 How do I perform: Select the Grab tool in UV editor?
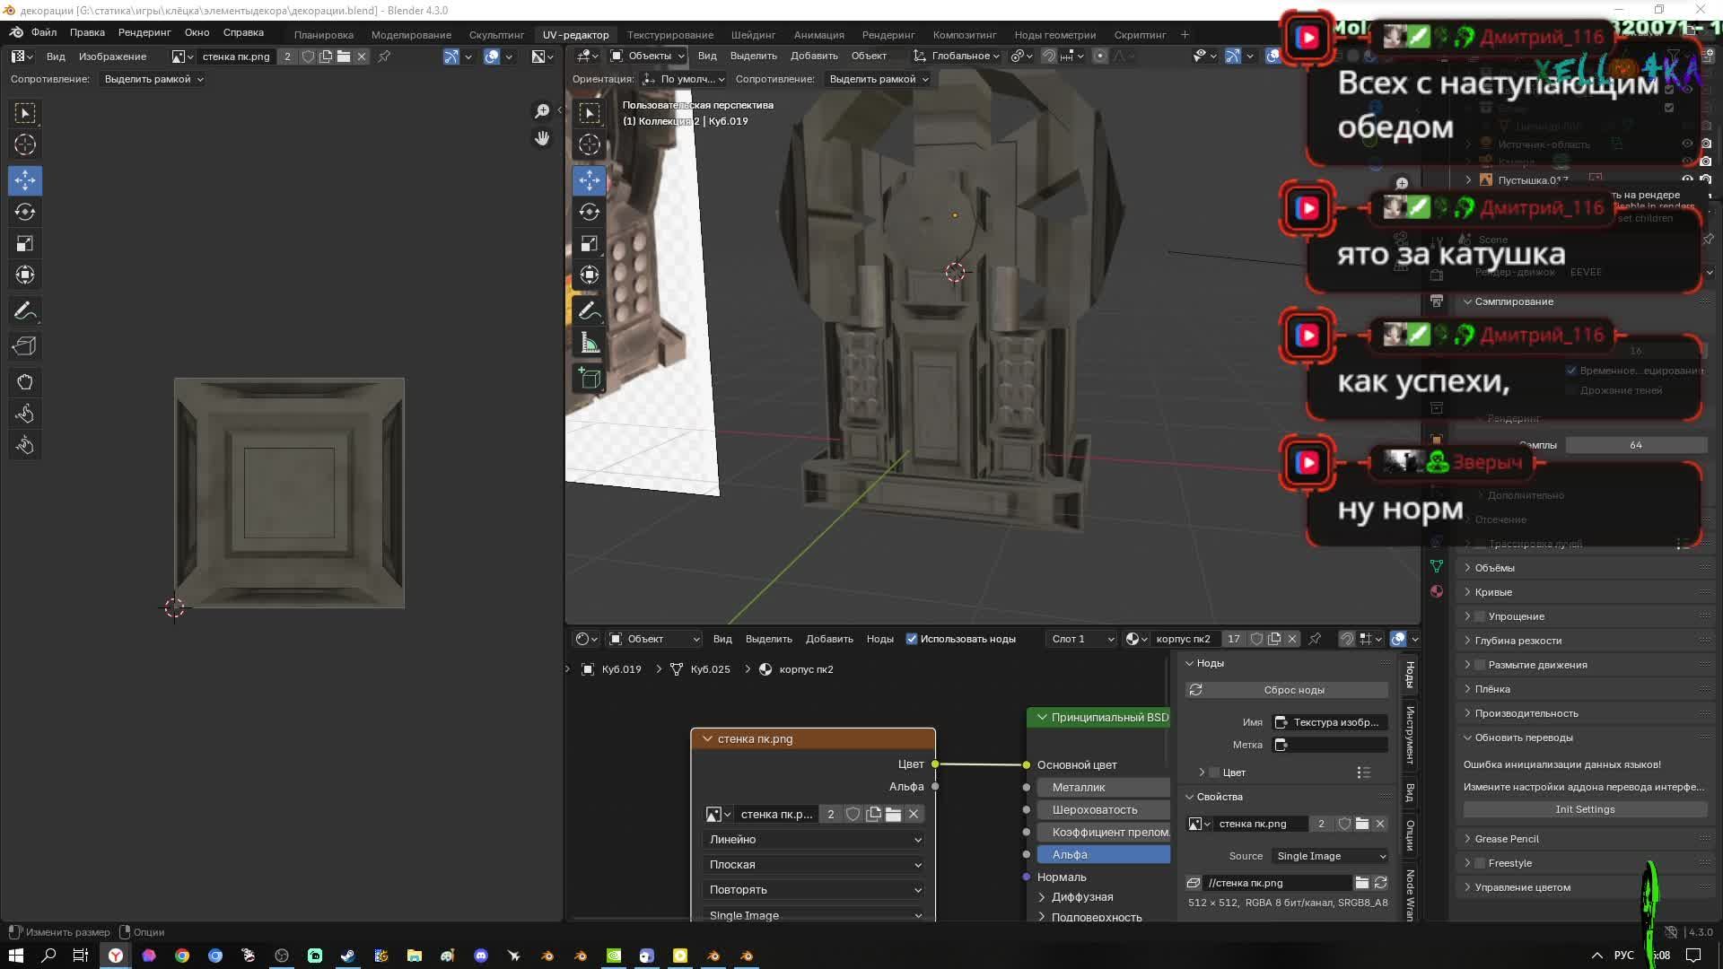[25, 382]
